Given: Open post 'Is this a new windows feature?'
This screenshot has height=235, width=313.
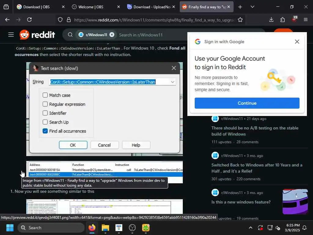Looking at the screenshot, I should 241,202.
